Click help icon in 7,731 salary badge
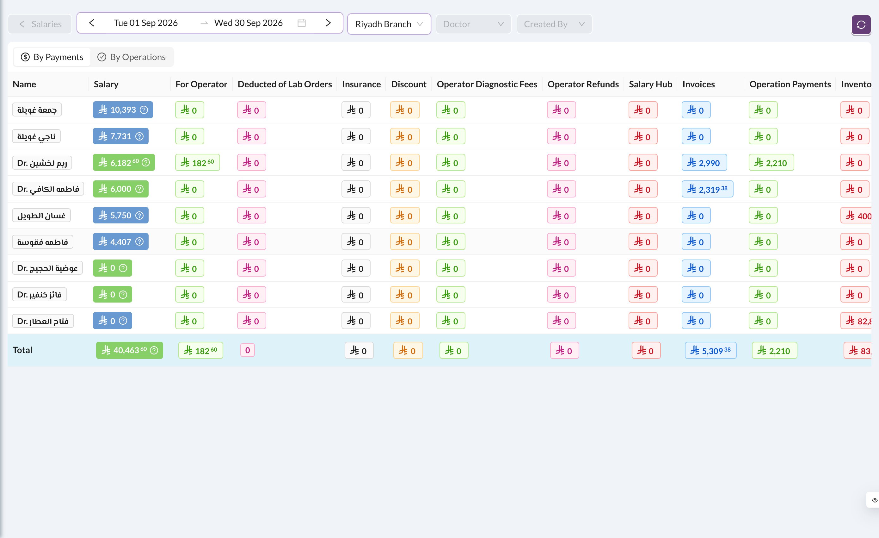879x538 pixels. tap(139, 136)
